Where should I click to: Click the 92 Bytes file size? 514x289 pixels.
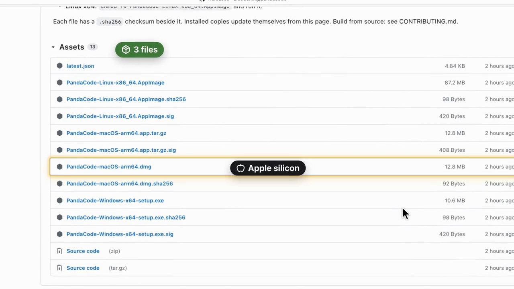click(454, 184)
